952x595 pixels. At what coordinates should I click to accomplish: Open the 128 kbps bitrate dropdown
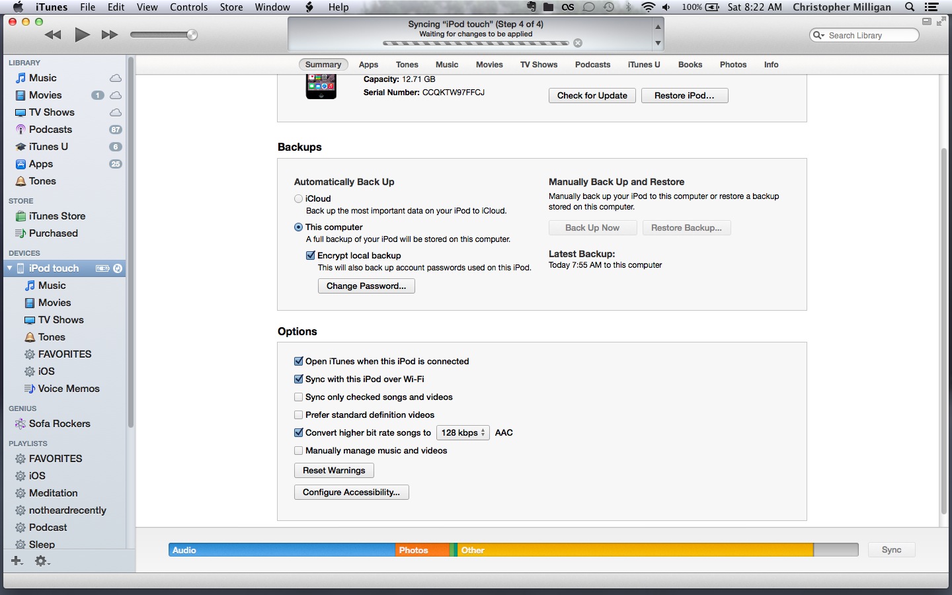[463, 433]
